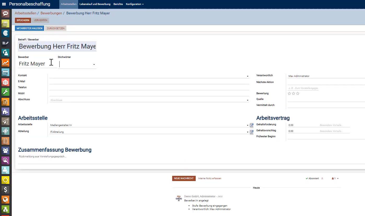Toggle the first Bewertung star
This screenshot has height=216, width=365.
tap(289, 93)
